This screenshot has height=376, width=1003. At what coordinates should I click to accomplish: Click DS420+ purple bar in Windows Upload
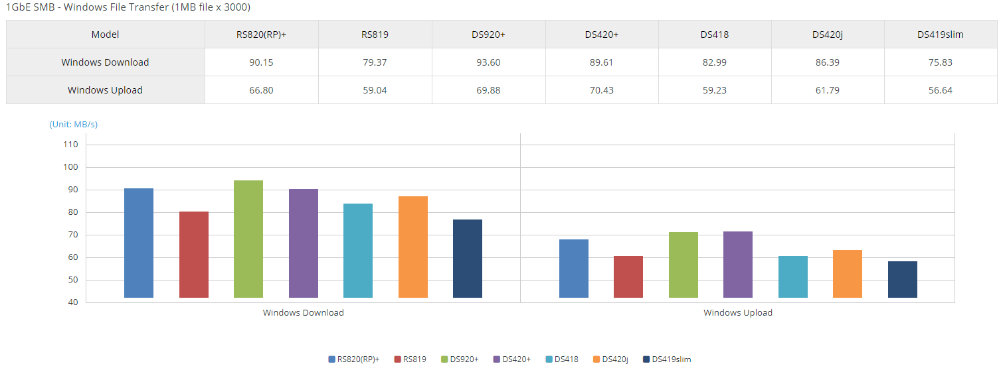coord(738,265)
